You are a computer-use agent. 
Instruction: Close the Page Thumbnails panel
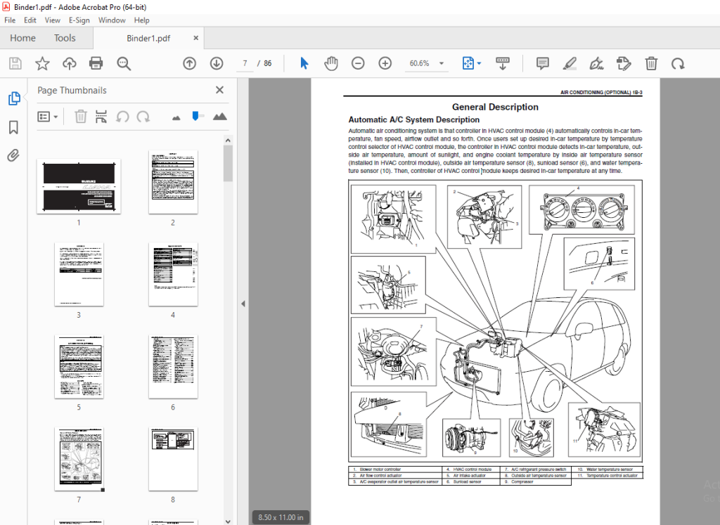pos(219,90)
